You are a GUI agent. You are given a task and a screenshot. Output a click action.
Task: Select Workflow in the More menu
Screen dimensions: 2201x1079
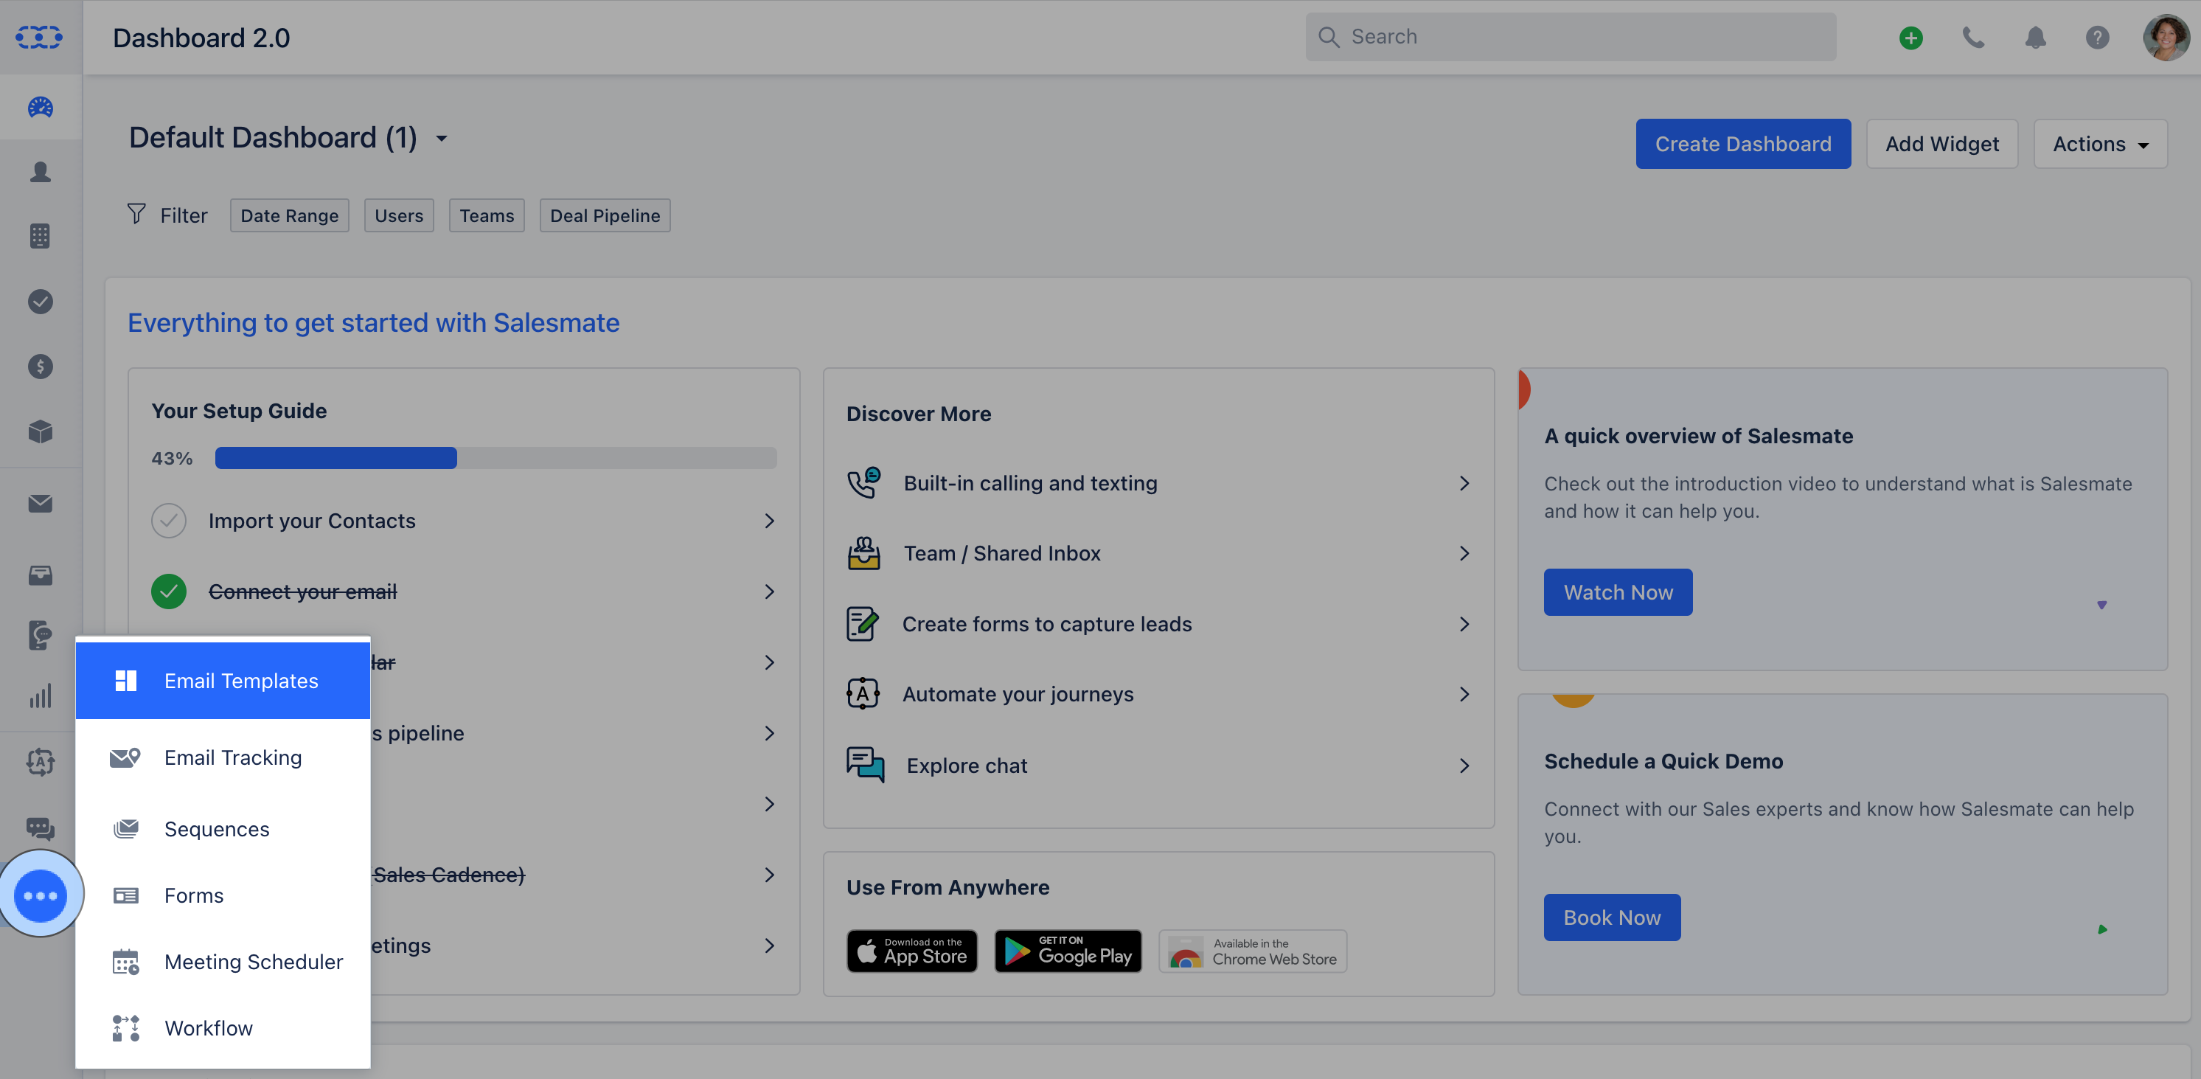point(222,1027)
